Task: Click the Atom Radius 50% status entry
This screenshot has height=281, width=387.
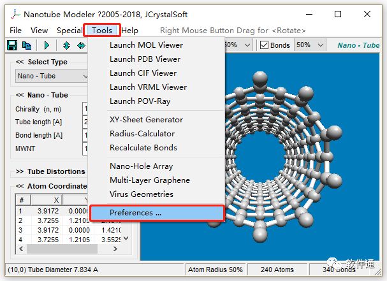Action: click(215, 270)
